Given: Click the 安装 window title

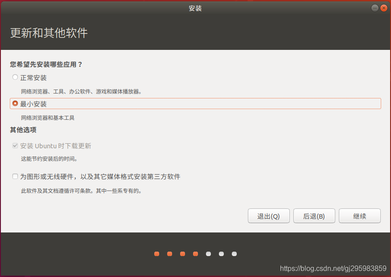Looking at the screenshot, I should (195, 8).
